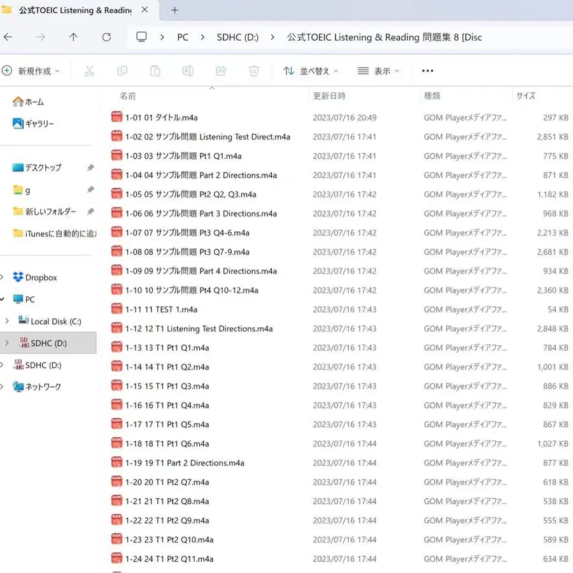Go up one folder level
573x573 pixels.
tap(73, 37)
